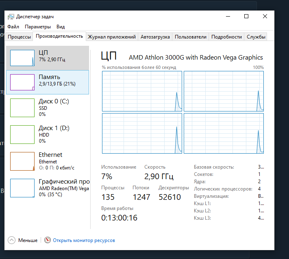This screenshot has width=289, height=259.
Task: Click the 100% graph scale label
Action: [258, 67]
